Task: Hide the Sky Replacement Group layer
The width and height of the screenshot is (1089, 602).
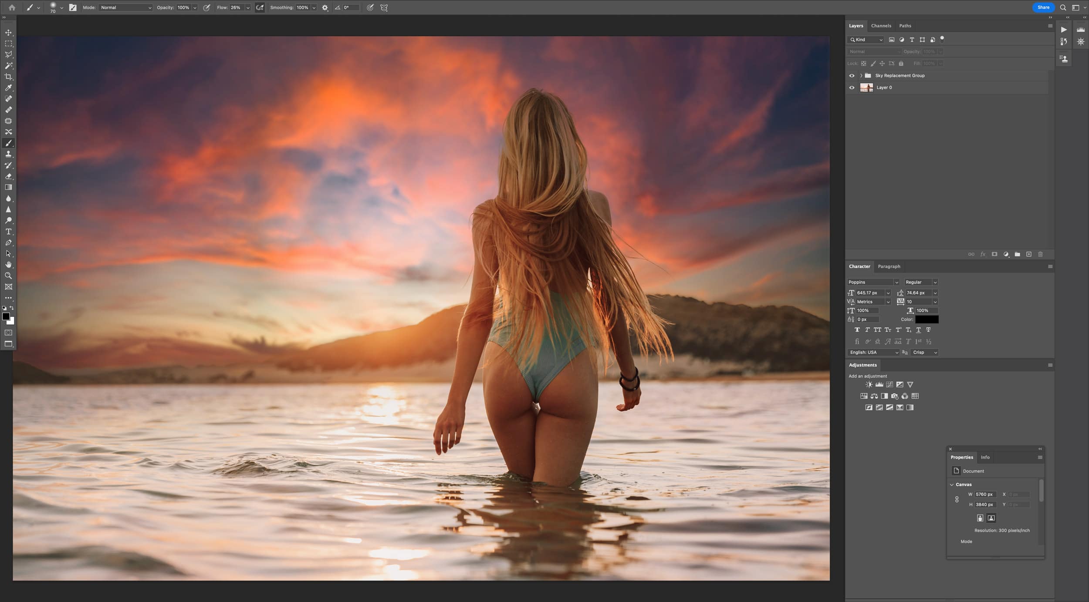Action: coord(852,76)
